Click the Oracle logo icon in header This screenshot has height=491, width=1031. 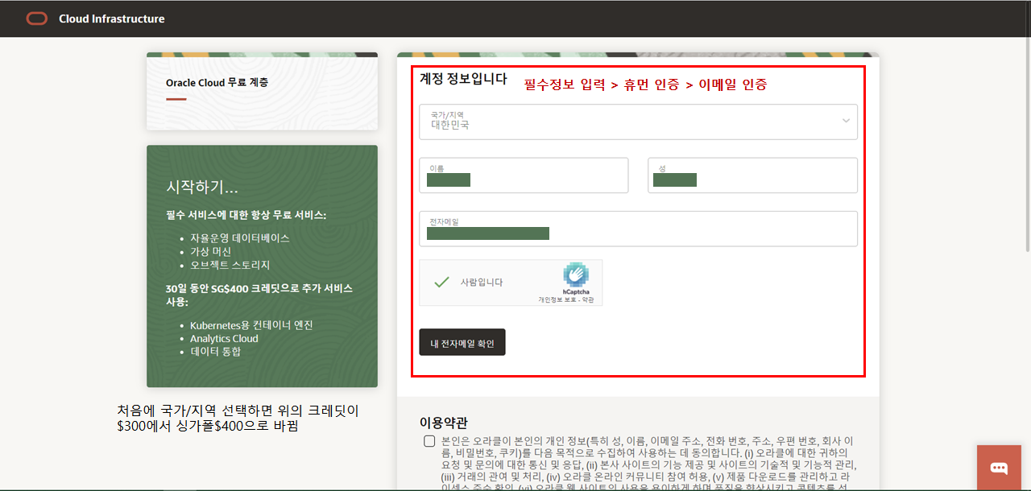(37, 19)
